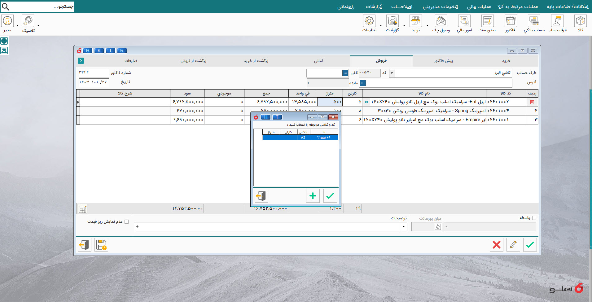Open گزارشات menu in menu bar

[374, 7]
